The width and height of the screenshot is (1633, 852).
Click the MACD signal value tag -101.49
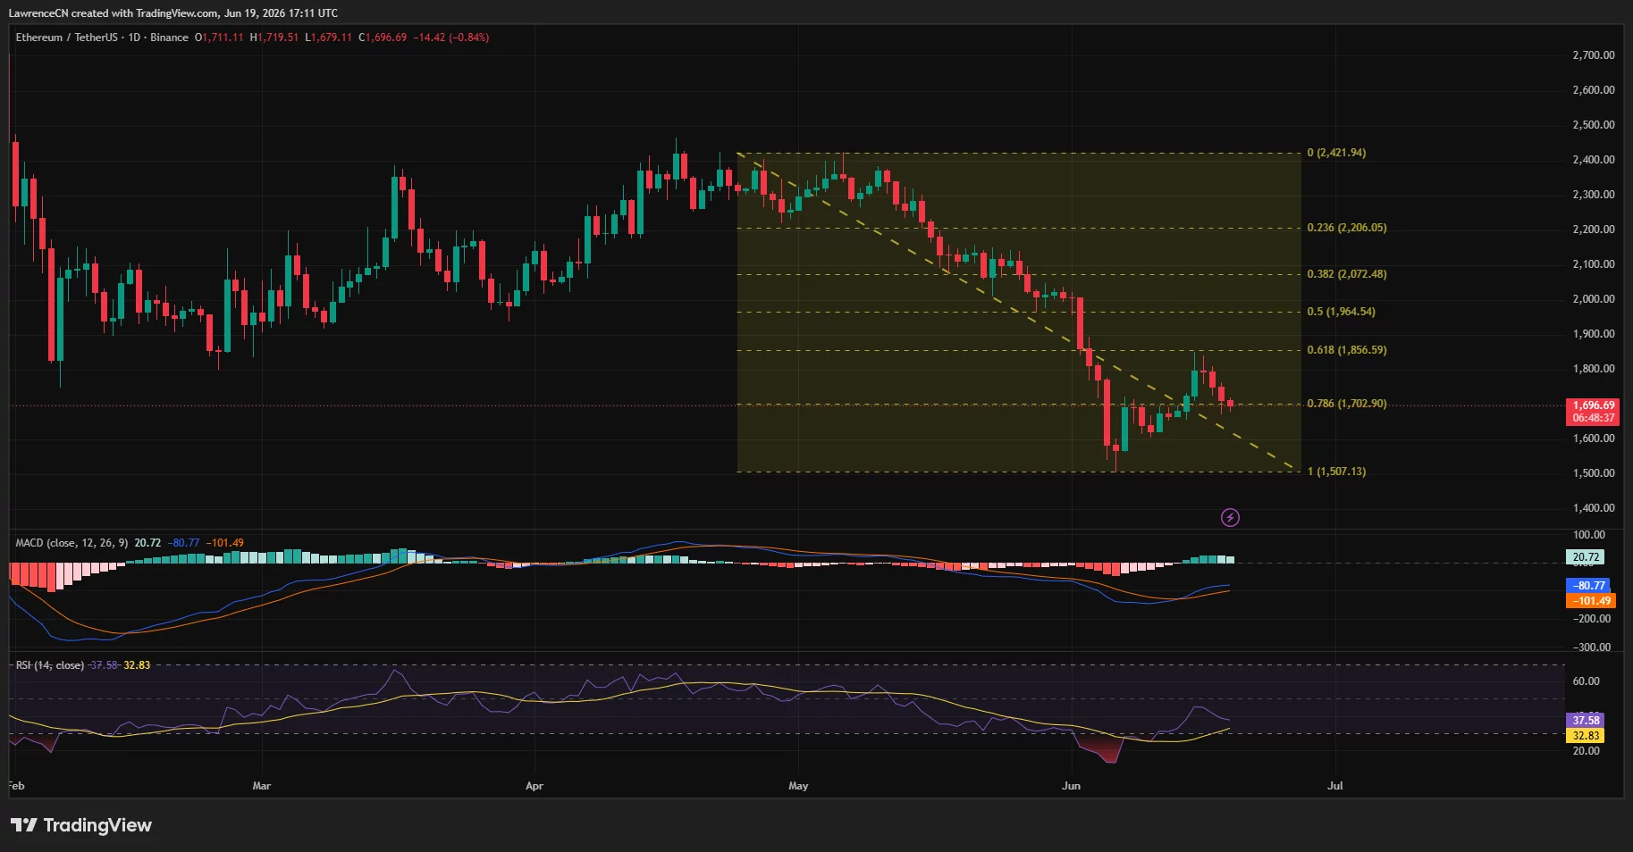[x=1590, y=601]
